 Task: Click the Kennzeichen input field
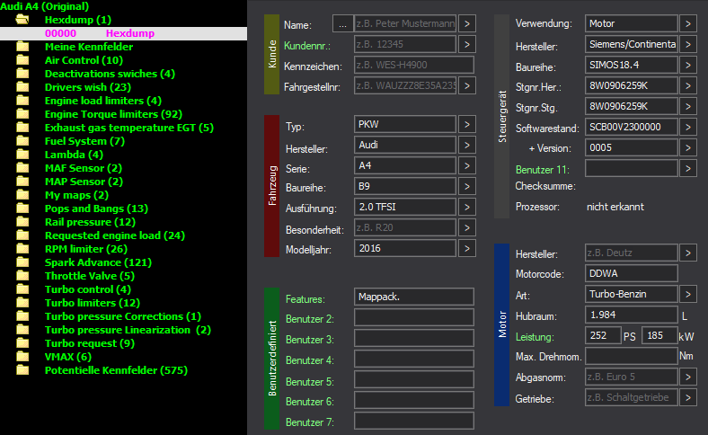[x=414, y=65]
